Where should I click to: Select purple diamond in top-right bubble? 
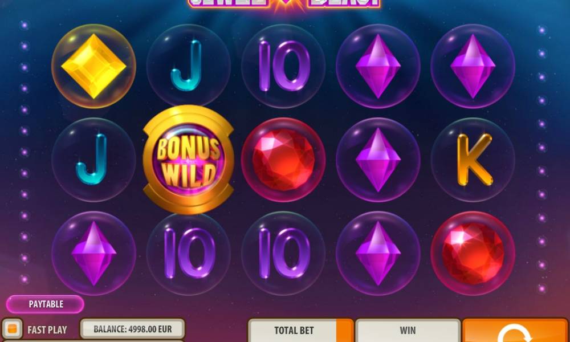point(473,66)
